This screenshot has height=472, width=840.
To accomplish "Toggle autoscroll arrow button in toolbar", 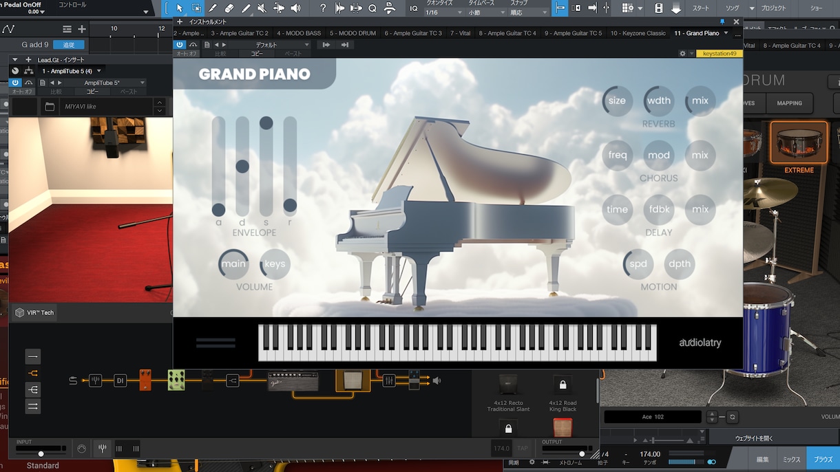I will (x=592, y=8).
